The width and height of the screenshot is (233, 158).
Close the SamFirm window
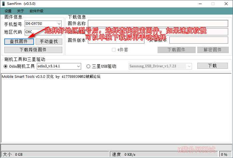pos(226,4)
